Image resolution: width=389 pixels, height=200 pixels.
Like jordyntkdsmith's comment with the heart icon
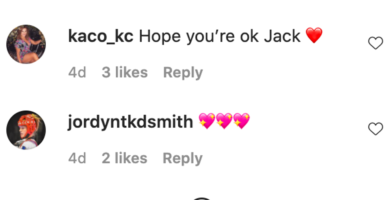tap(376, 128)
